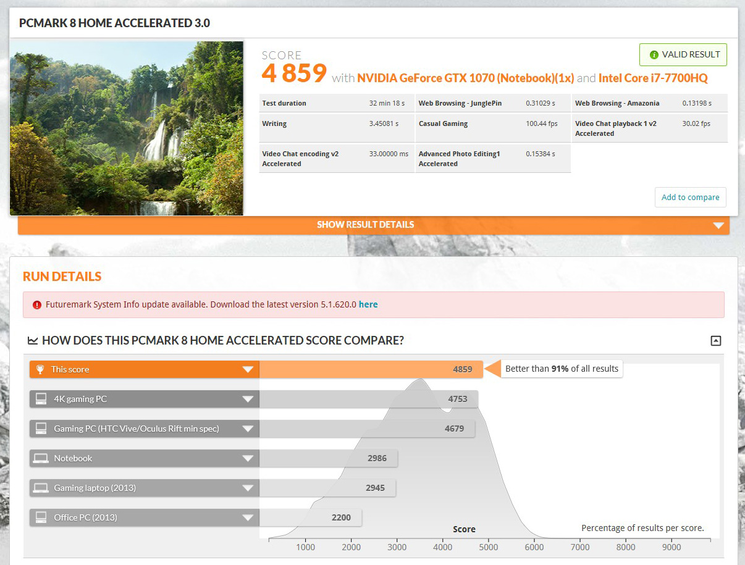Click the laptop icon beside Notebook
Viewport: 745px width, 565px height.
pos(41,458)
